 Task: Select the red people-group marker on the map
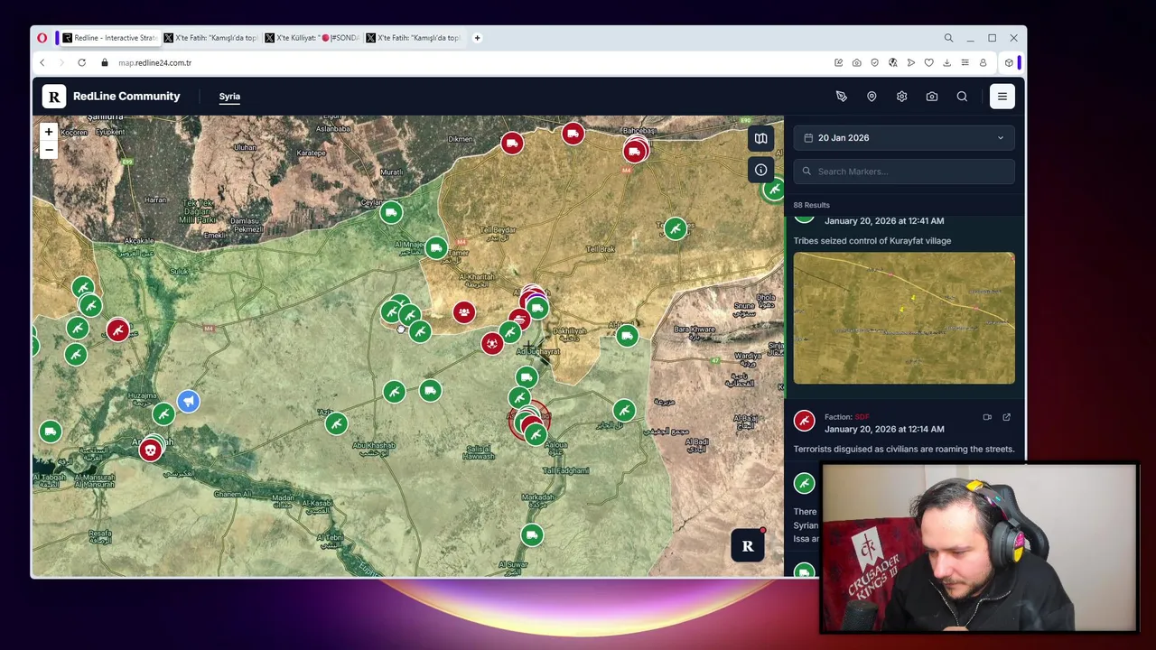coord(463,312)
